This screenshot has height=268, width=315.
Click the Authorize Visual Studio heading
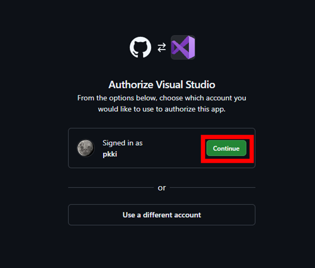coord(161,84)
